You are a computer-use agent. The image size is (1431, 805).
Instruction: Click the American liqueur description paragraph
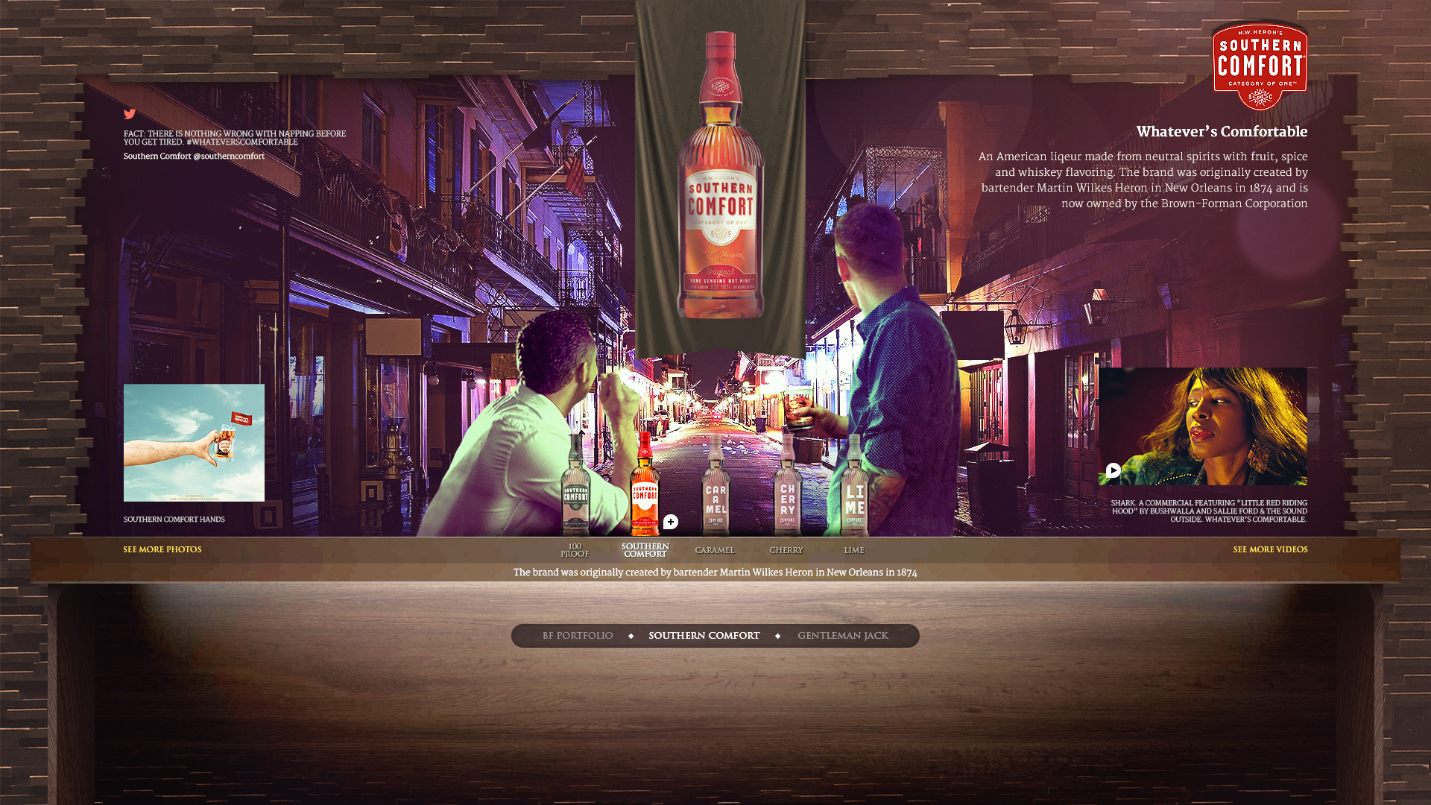pos(1143,180)
